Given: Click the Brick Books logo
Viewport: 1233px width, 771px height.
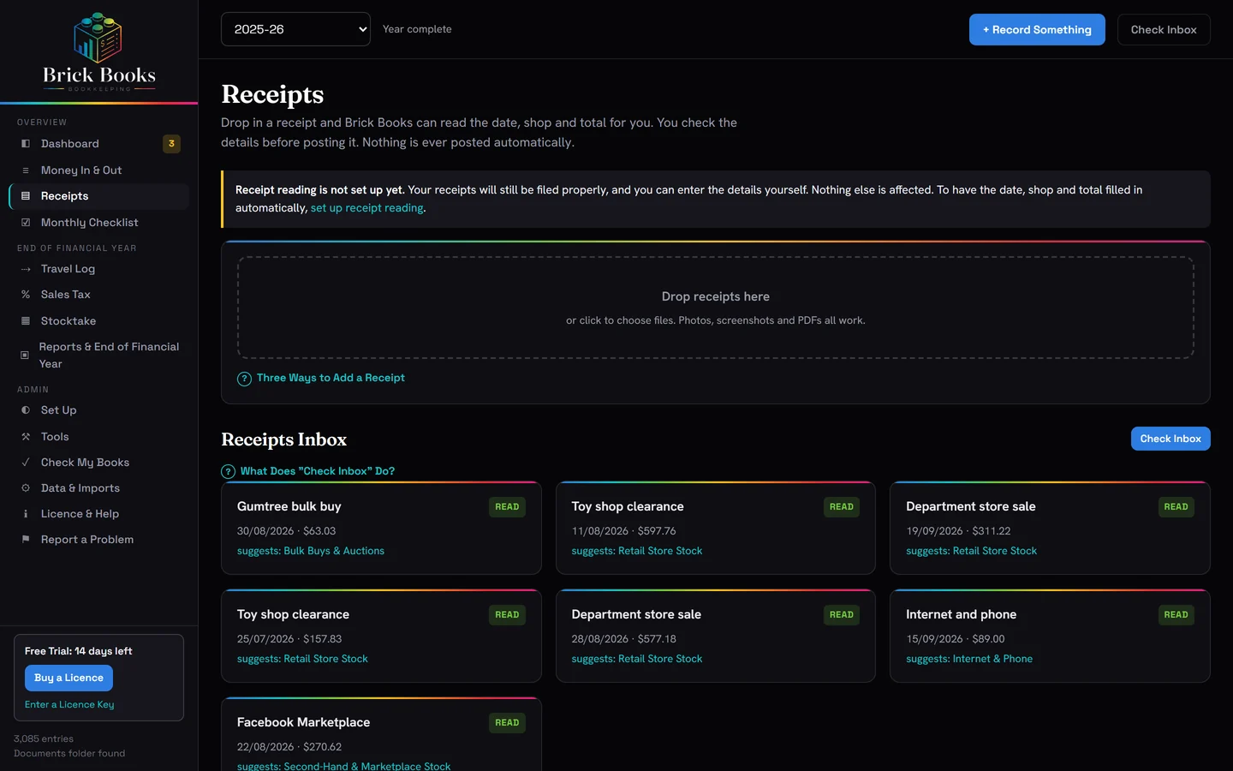Looking at the screenshot, I should 98,51.
